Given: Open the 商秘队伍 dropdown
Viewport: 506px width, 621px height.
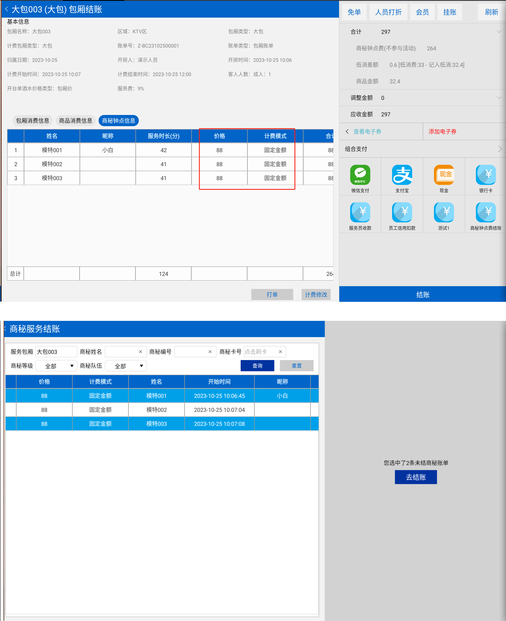Looking at the screenshot, I should 126,366.
